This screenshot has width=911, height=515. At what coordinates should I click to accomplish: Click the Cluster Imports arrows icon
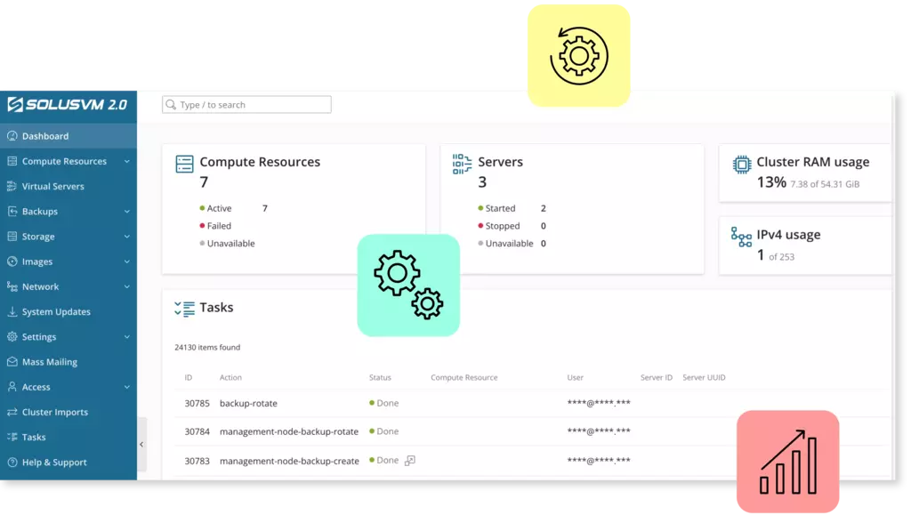pyautogui.click(x=12, y=413)
